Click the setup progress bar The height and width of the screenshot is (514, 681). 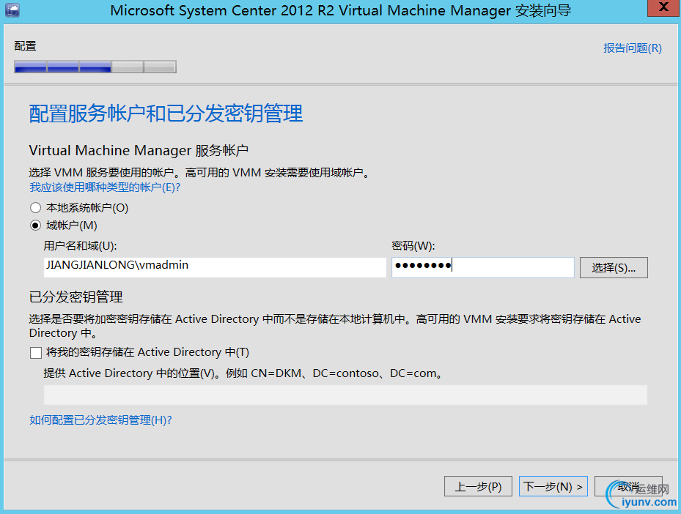click(95, 67)
